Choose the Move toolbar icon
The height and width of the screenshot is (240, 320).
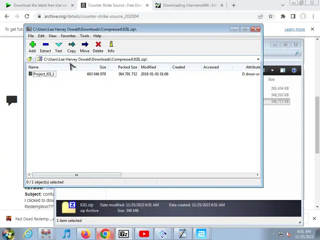pyautogui.click(x=85, y=47)
